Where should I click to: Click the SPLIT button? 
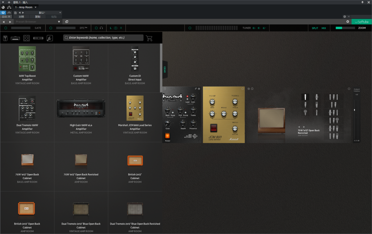(x=315, y=28)
